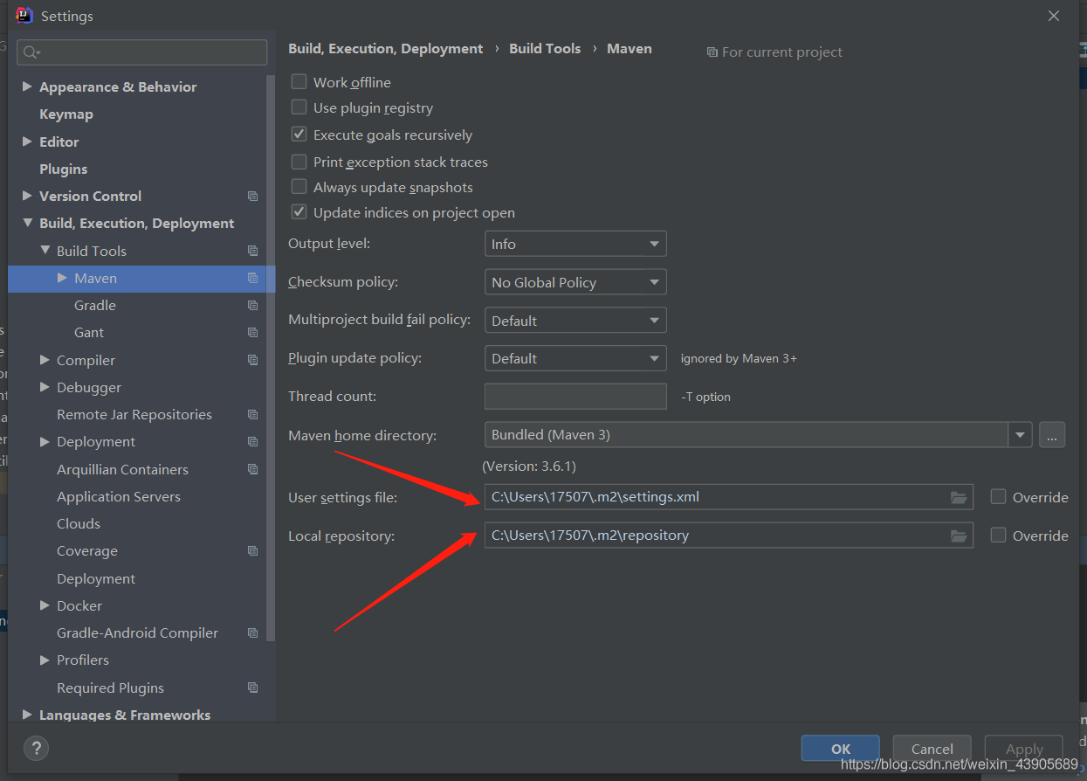Click project-level icon next to Version Control
Screen dimensions: 1087x781
click(252, 197)
